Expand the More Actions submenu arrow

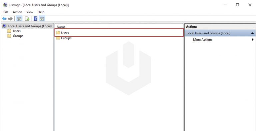tap(253, 40)
